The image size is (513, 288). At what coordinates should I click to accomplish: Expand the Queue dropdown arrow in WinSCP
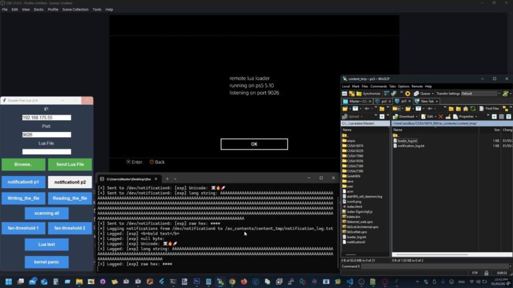(433, 94)
